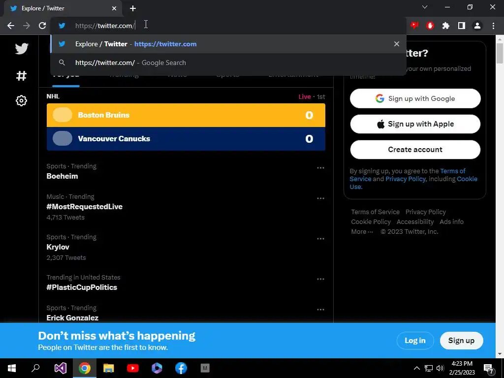Open File Explorer from taskbar
This screenshot has width=504, height=378.
(109, 368)
